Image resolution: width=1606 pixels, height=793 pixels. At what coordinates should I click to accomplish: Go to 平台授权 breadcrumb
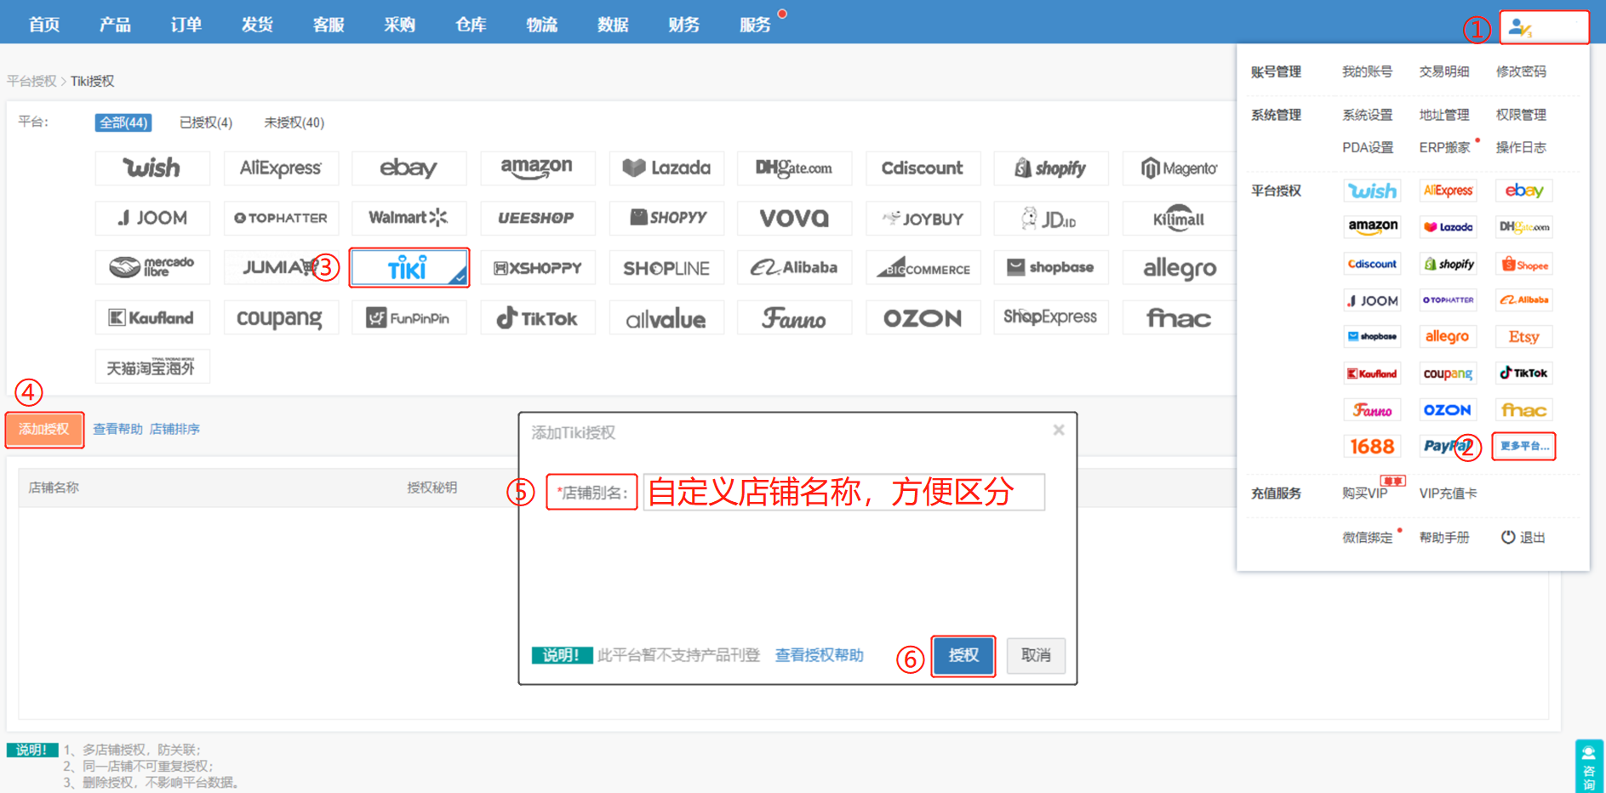pyautogui.click(x=31, y=81)
